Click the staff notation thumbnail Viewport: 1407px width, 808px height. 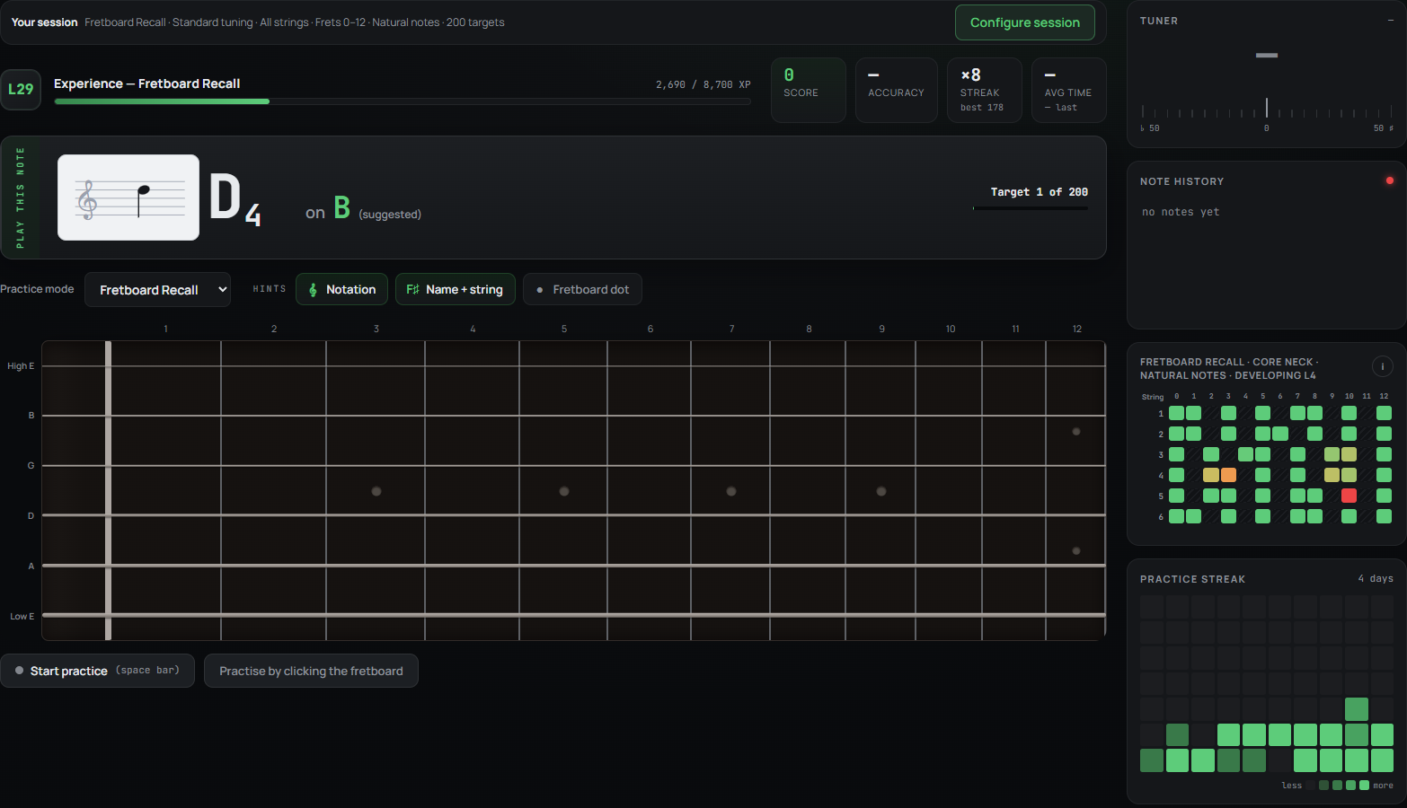[128, 198]
